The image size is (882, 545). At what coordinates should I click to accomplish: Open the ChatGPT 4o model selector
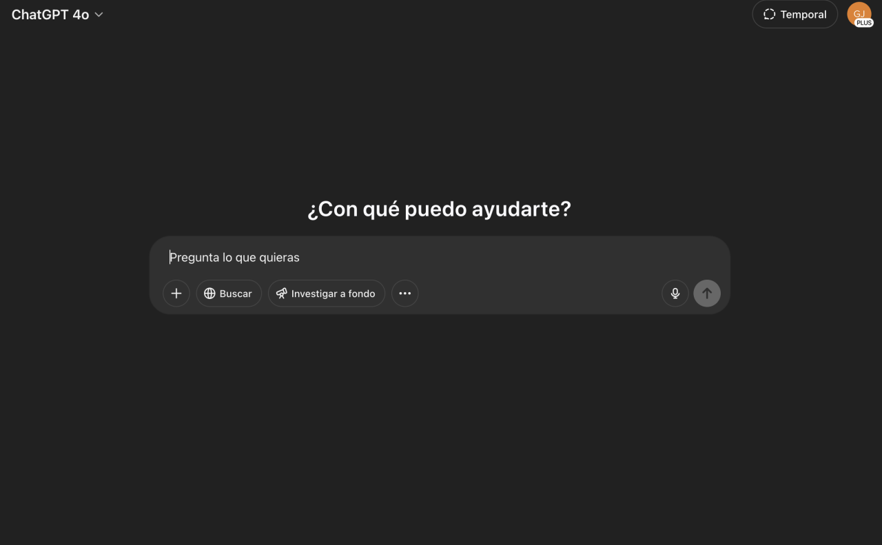point(57,14)
